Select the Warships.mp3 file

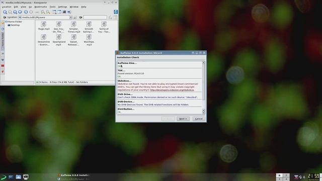pyautogui.click(x=89, y=40)
